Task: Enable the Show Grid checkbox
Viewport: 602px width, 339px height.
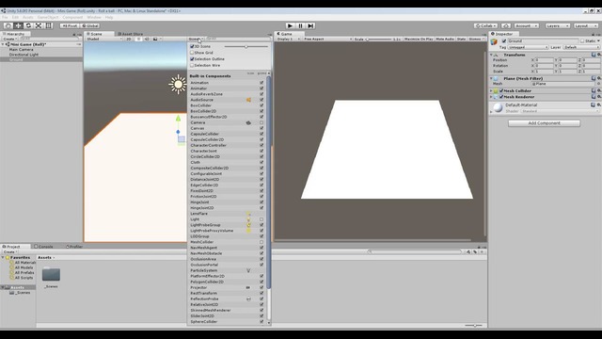Action: coord(192,53)
